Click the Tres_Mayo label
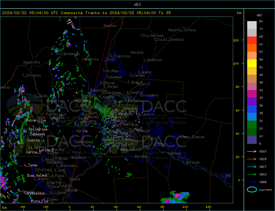Viewport: 275px width, 211px height. 111,71
